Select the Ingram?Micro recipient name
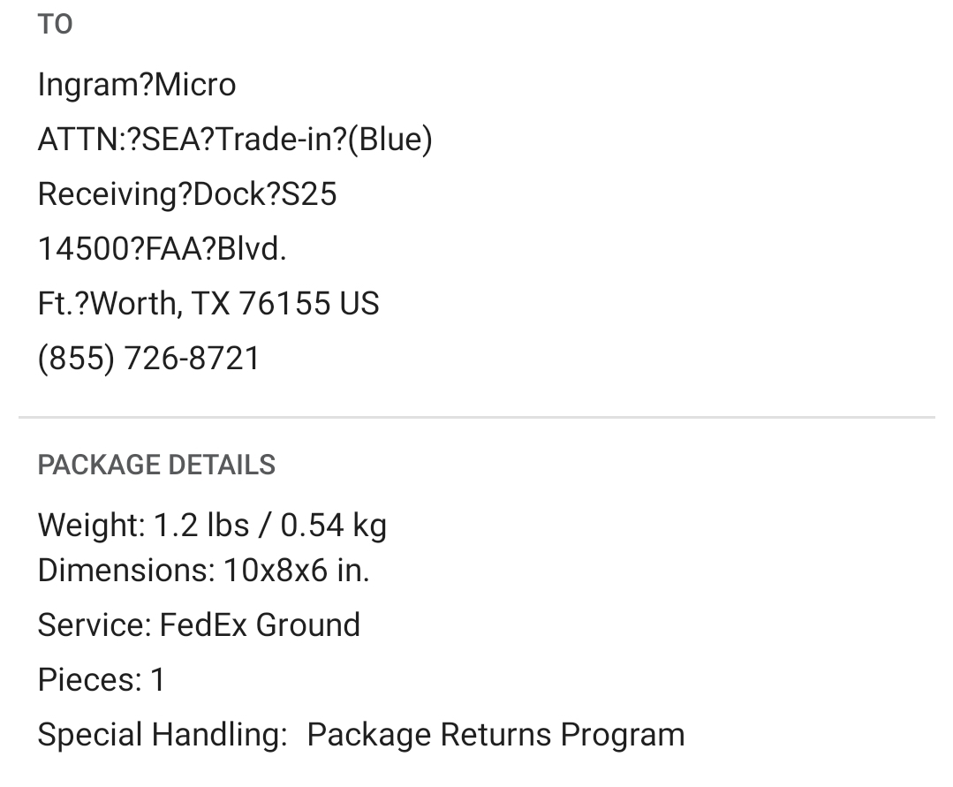Viewport: 953px width, 787px height. [x=137, y=85]
